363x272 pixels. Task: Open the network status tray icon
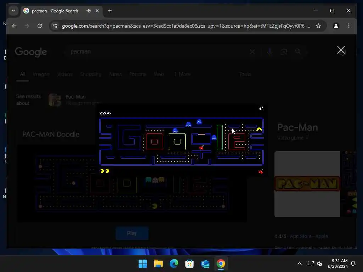click(311, 263)
